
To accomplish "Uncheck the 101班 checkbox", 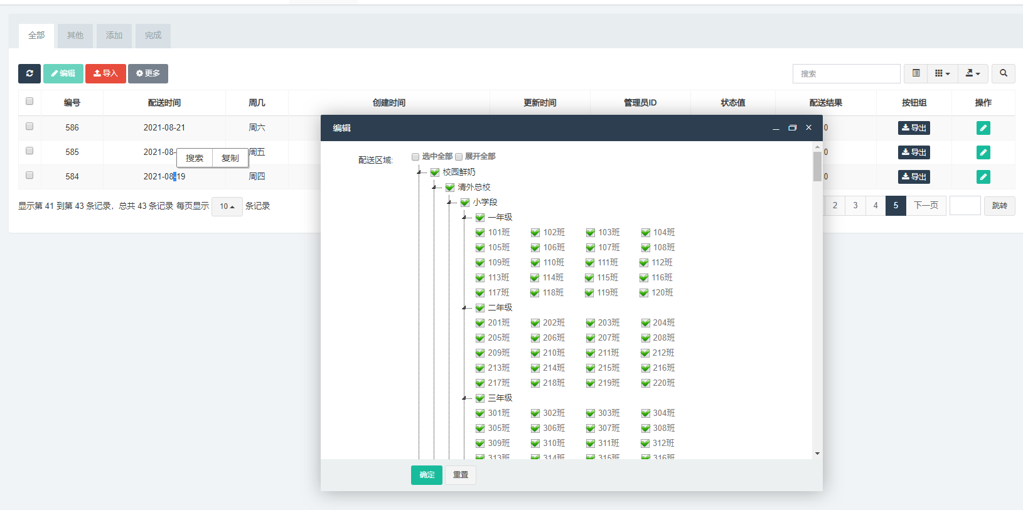I will [x=480, y=233].
